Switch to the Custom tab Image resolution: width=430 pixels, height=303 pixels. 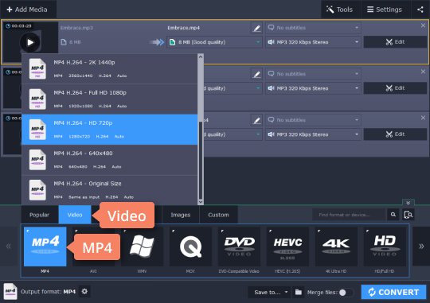click(218, 215)
